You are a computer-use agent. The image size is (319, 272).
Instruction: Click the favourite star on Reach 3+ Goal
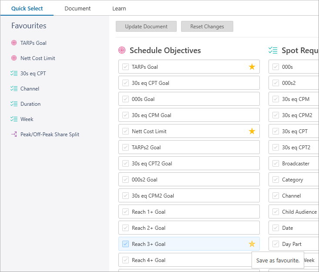tap(252, 244)
